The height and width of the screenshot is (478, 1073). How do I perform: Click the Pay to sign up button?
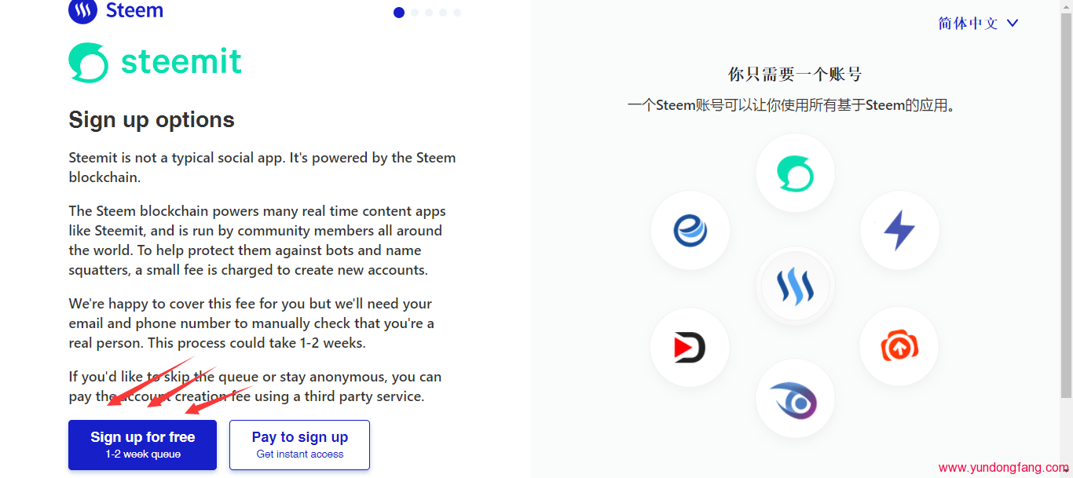tap(299, 444)
